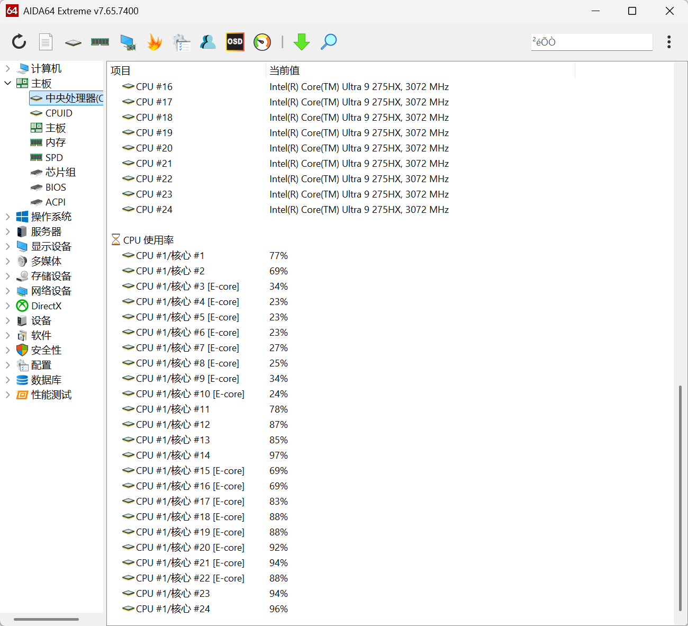Start the flame stability test icon
The image size is (688, 626).
pos(155,42)
